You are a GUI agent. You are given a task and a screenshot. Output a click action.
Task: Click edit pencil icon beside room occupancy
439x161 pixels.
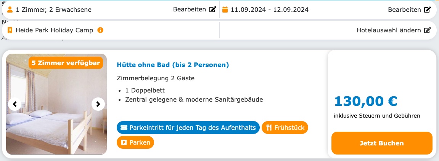(x=213, y=10)
